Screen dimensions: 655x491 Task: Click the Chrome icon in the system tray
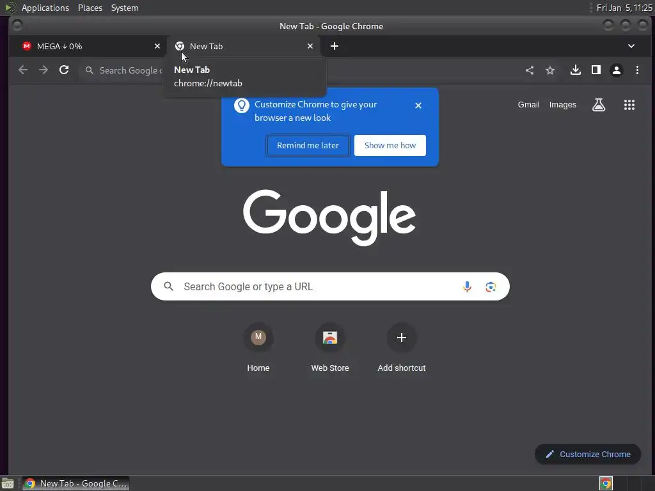point(606,483)
